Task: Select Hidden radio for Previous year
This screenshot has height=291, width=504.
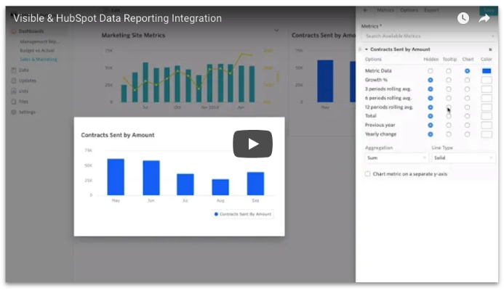Action: click(430, 125)
